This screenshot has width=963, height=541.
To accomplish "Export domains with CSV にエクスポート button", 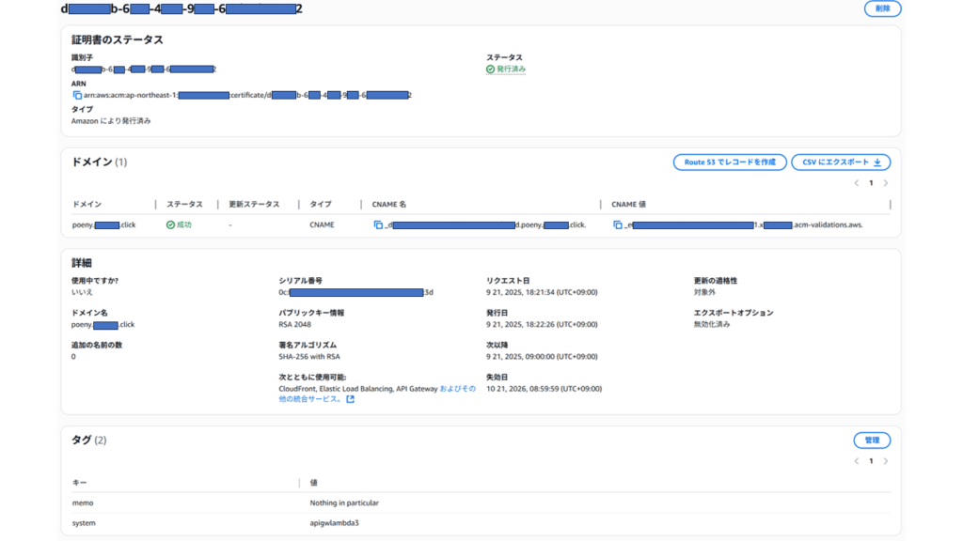I will click(841, 162).
